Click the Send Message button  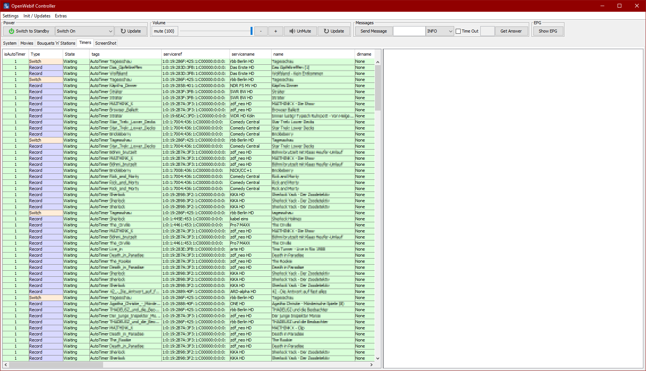(373, 31)
